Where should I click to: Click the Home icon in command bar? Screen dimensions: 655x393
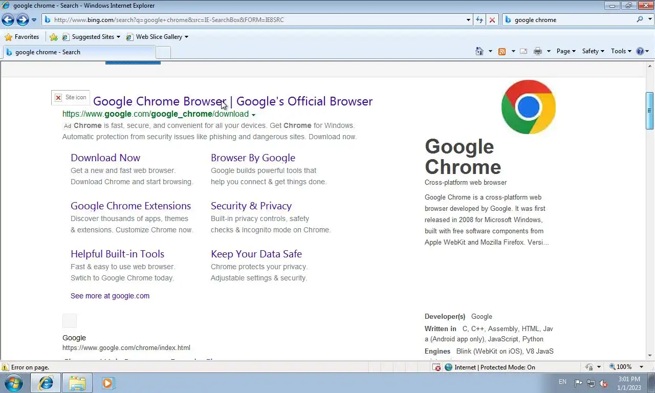click(x=479, y=51)
